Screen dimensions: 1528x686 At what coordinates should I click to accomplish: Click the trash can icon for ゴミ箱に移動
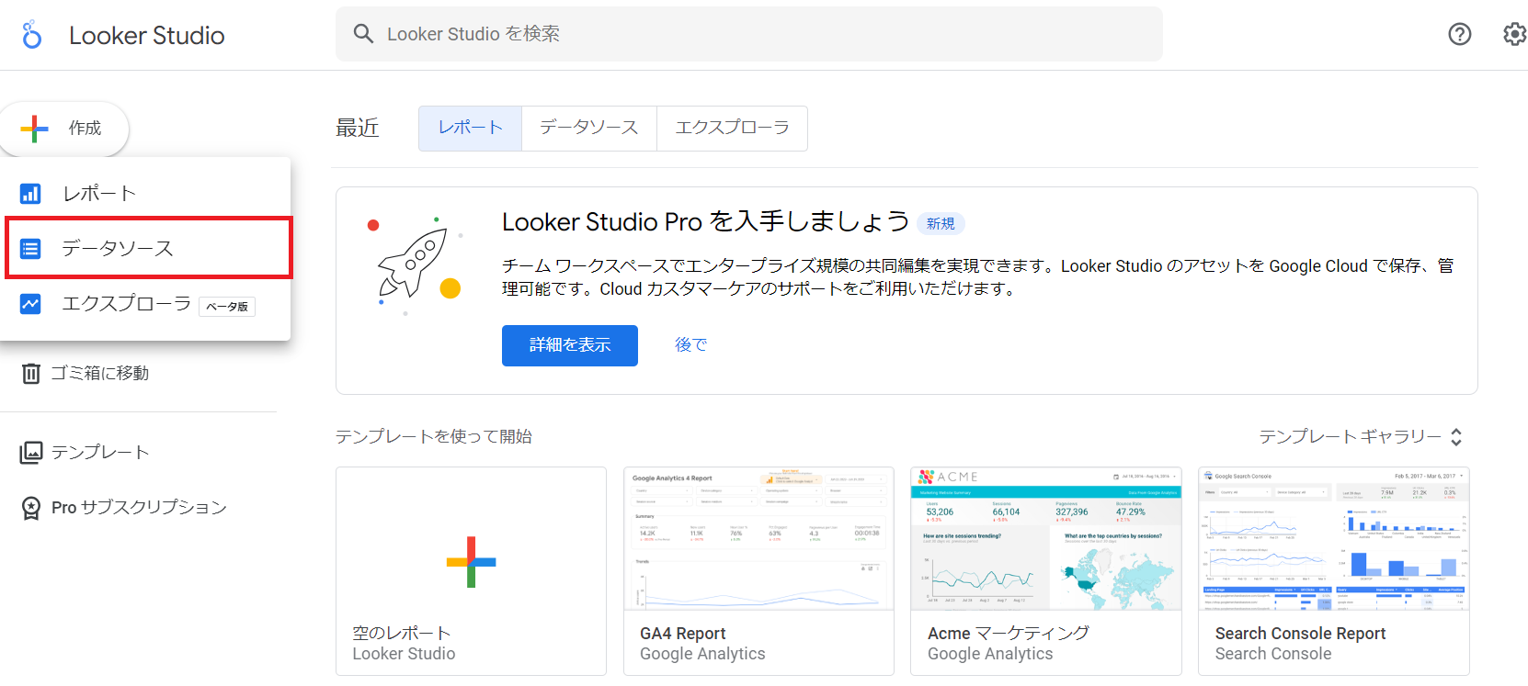(31, 374)
